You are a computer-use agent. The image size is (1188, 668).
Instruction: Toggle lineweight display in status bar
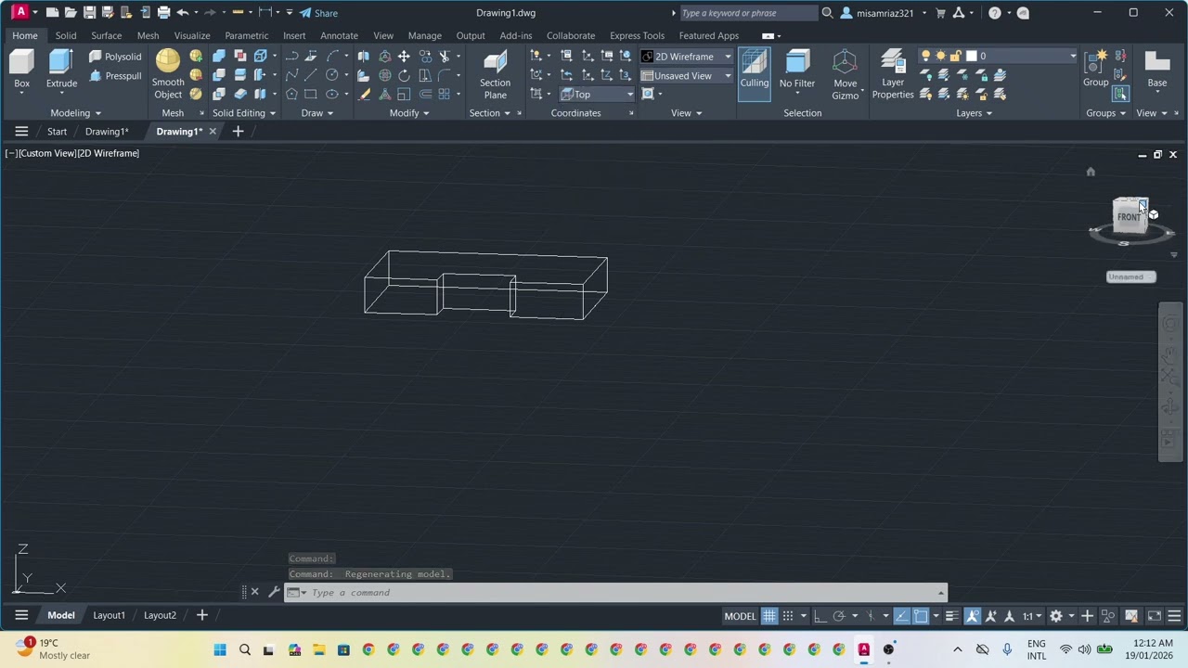tap(951, 616)
